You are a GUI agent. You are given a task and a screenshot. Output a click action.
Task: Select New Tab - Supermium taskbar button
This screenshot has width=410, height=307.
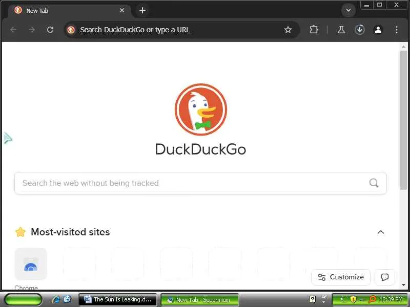pyautogui.click(x=199, y=300)
